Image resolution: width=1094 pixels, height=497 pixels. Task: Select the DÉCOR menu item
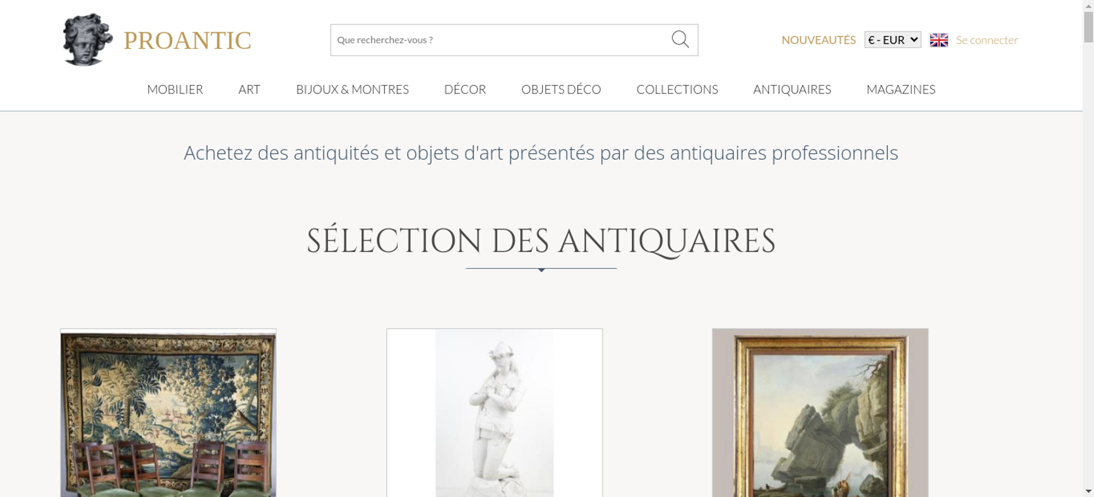point(465,89)
